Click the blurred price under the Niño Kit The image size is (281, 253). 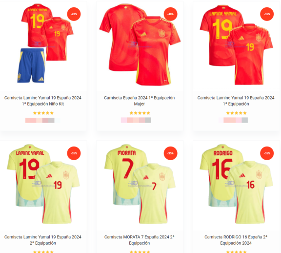point(43,120)
